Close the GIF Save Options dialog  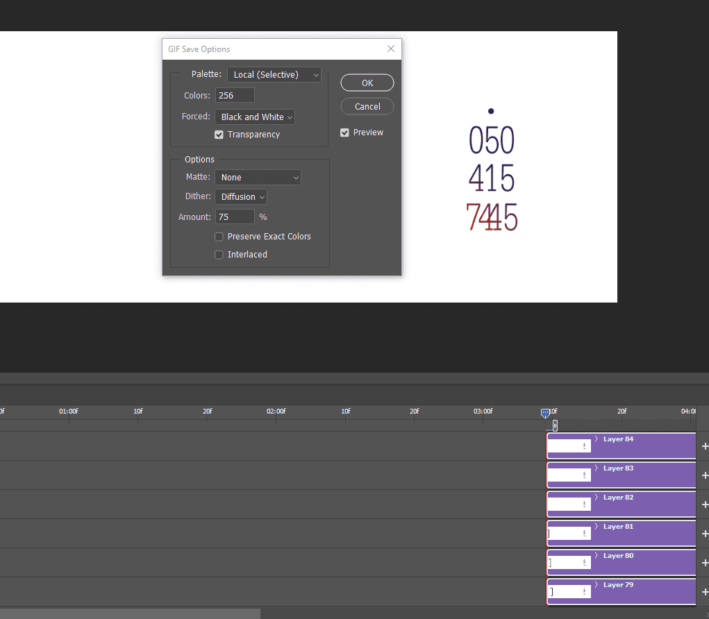pos(391,49)
